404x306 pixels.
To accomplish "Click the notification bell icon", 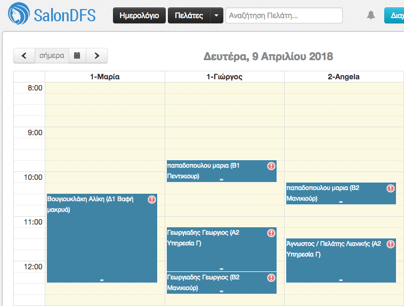I will coord(371,15).
